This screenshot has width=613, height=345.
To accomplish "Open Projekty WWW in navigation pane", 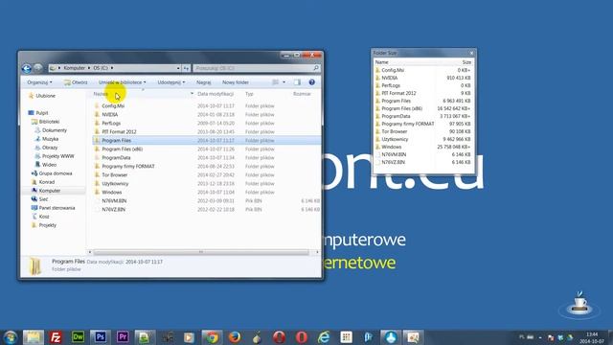I will click(x=55, y=156).
